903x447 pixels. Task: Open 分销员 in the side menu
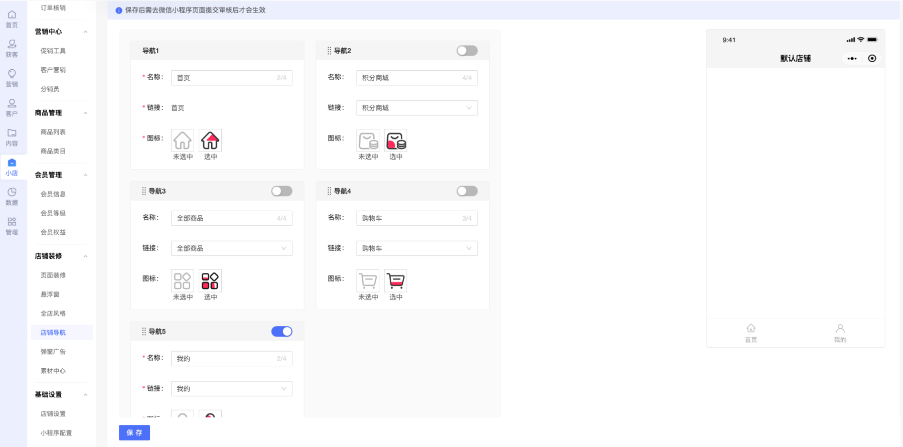tap(50, 89)
